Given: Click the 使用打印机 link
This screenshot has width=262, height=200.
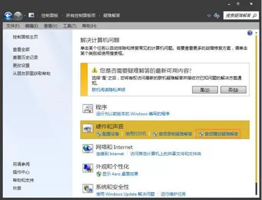Looking at the screenshot, I should (136, 133).
